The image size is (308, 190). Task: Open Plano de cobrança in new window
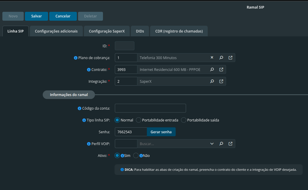(230, 58)
